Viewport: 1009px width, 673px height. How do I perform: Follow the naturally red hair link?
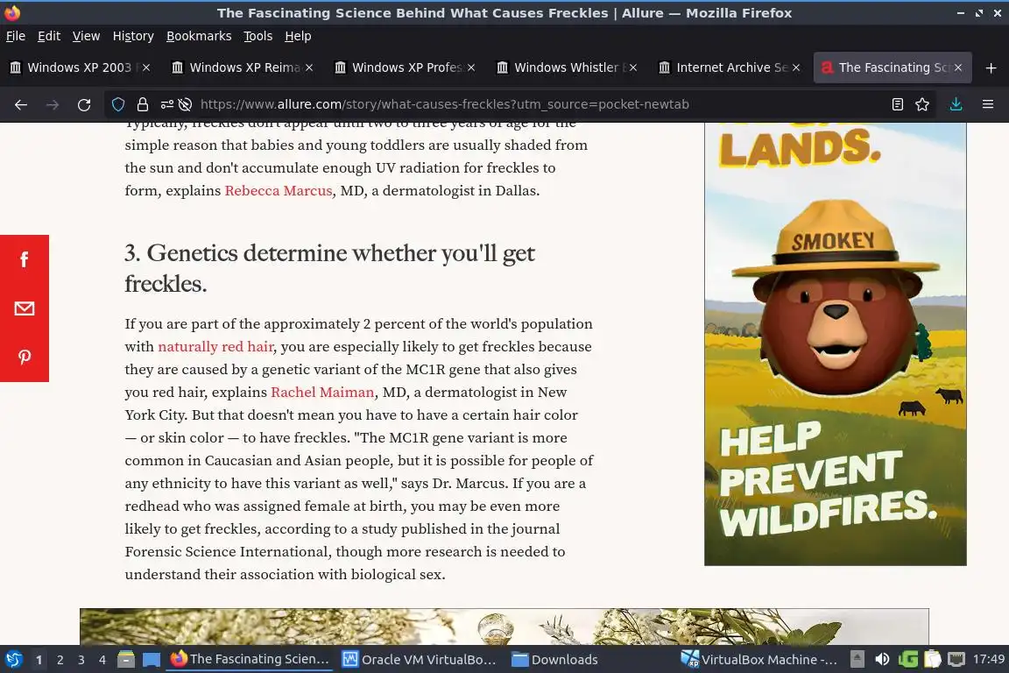(x=215, y=346)
